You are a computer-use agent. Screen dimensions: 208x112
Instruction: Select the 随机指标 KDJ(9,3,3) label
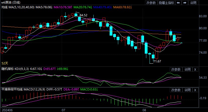coord(15,69)
